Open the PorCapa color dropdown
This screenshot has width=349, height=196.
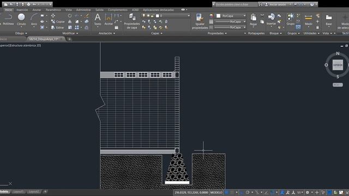pos(245,16)
